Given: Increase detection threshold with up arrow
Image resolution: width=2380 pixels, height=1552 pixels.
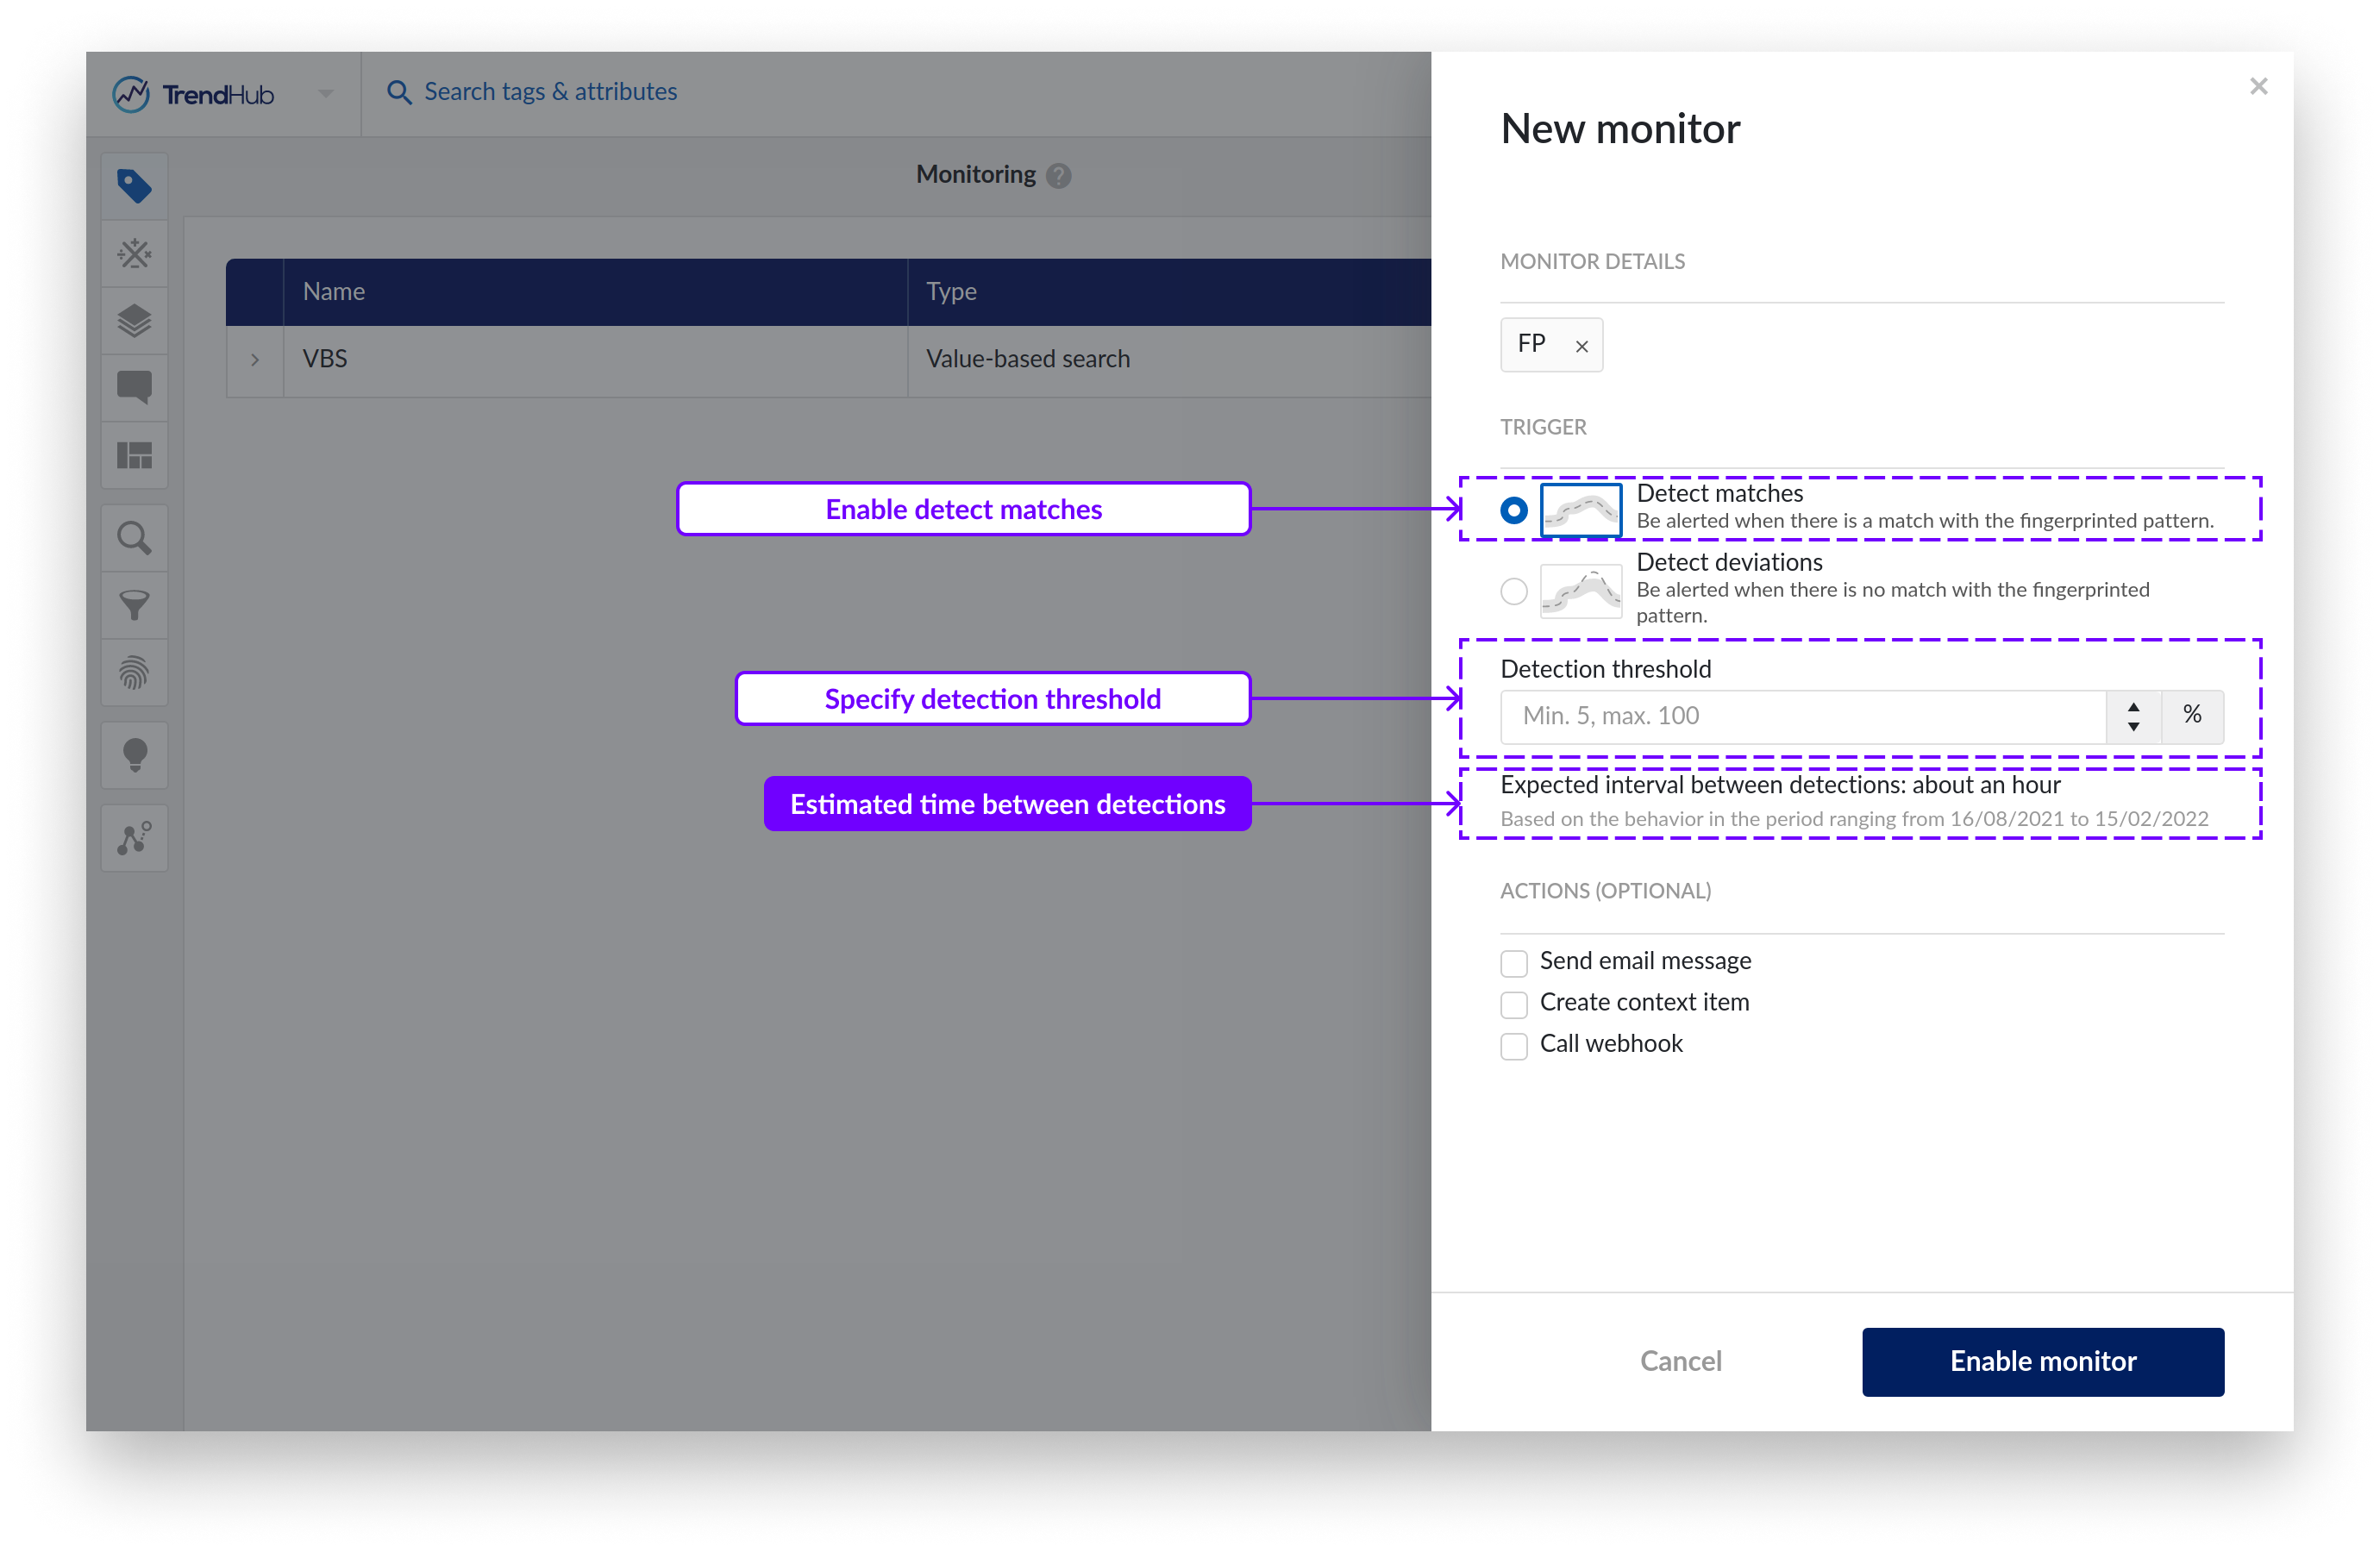Looking at the screenshot, I should click(x=2133, y=706).
